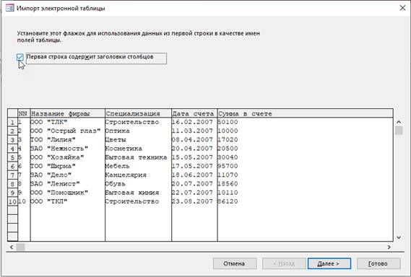Click the Цветы specialization cell
The height and width of the screenshot is (277, 411).
click(138, 140)
